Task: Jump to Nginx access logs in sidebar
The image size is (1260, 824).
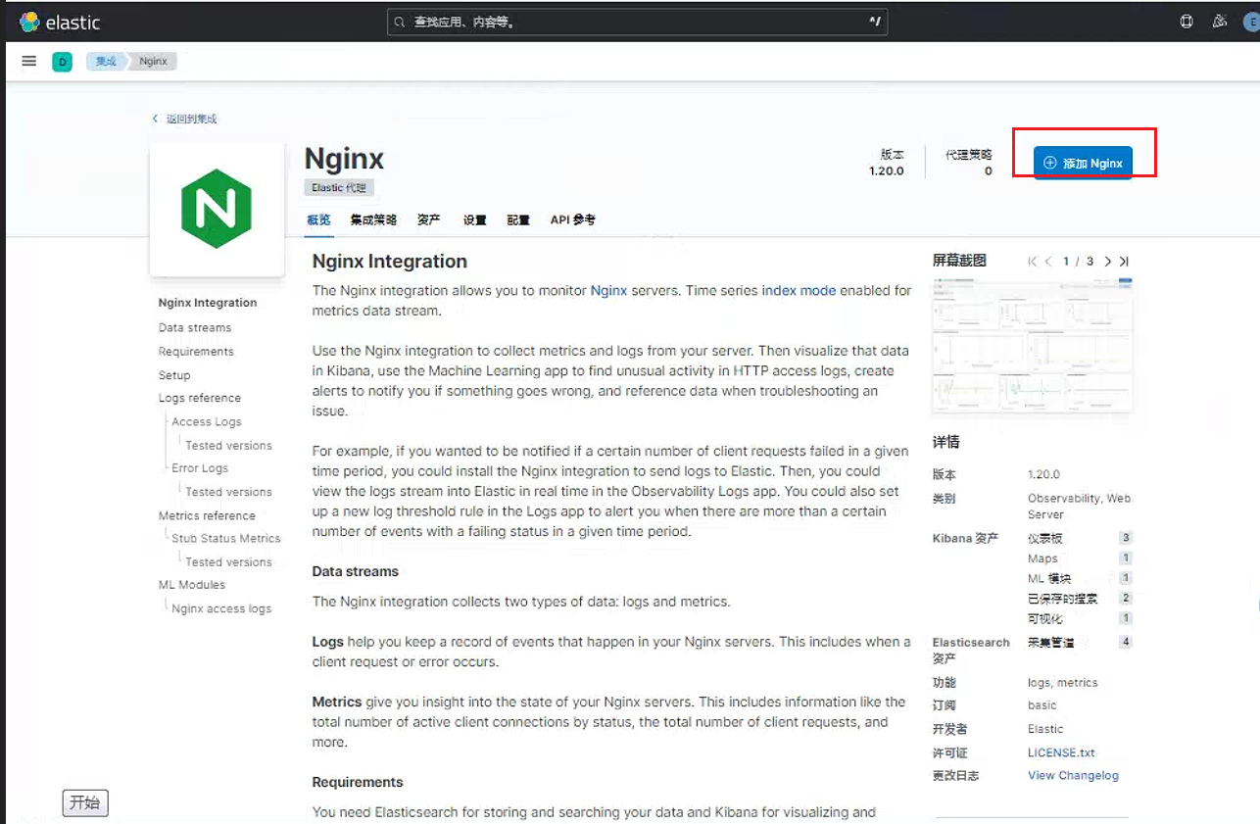Action: tap(221, 608)
